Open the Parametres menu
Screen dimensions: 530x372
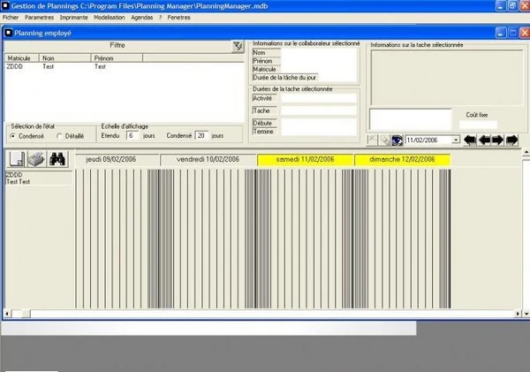tap(39, 18)
